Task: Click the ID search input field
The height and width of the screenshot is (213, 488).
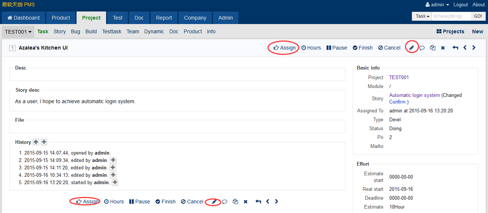Action: point(451,16)
